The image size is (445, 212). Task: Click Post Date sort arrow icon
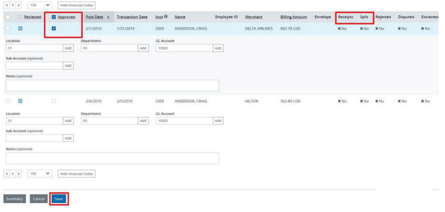click(108, 17)
